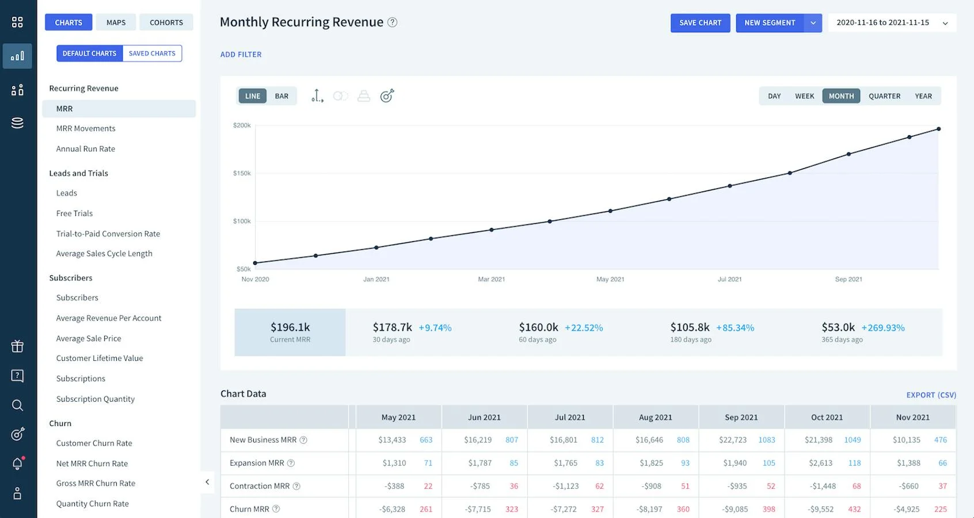Click the last data point on chart line
This screenshot has width=974, height=518.
[x=938, y=129]
